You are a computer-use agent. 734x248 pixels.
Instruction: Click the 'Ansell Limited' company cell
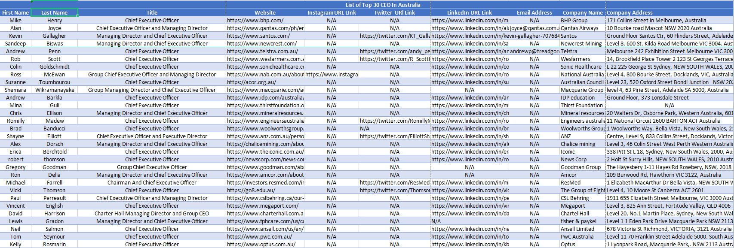point(583,229)
